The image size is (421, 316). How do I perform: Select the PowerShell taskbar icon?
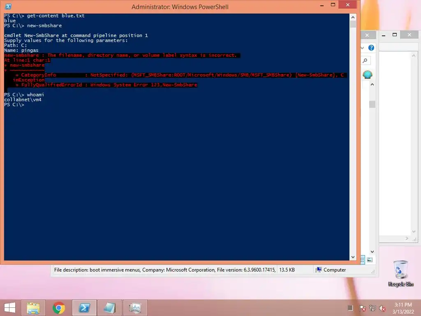84,308
